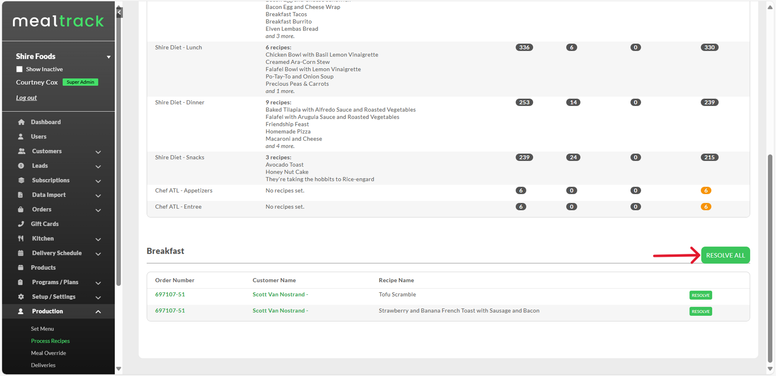The height and width of the screenshot is (376, 776).
Task: Toggle the Show Inactive checkbox
Action: tap(19, 69)
